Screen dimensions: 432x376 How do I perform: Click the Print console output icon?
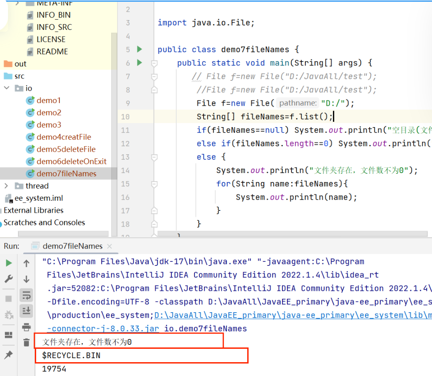[x=26, y=327]
